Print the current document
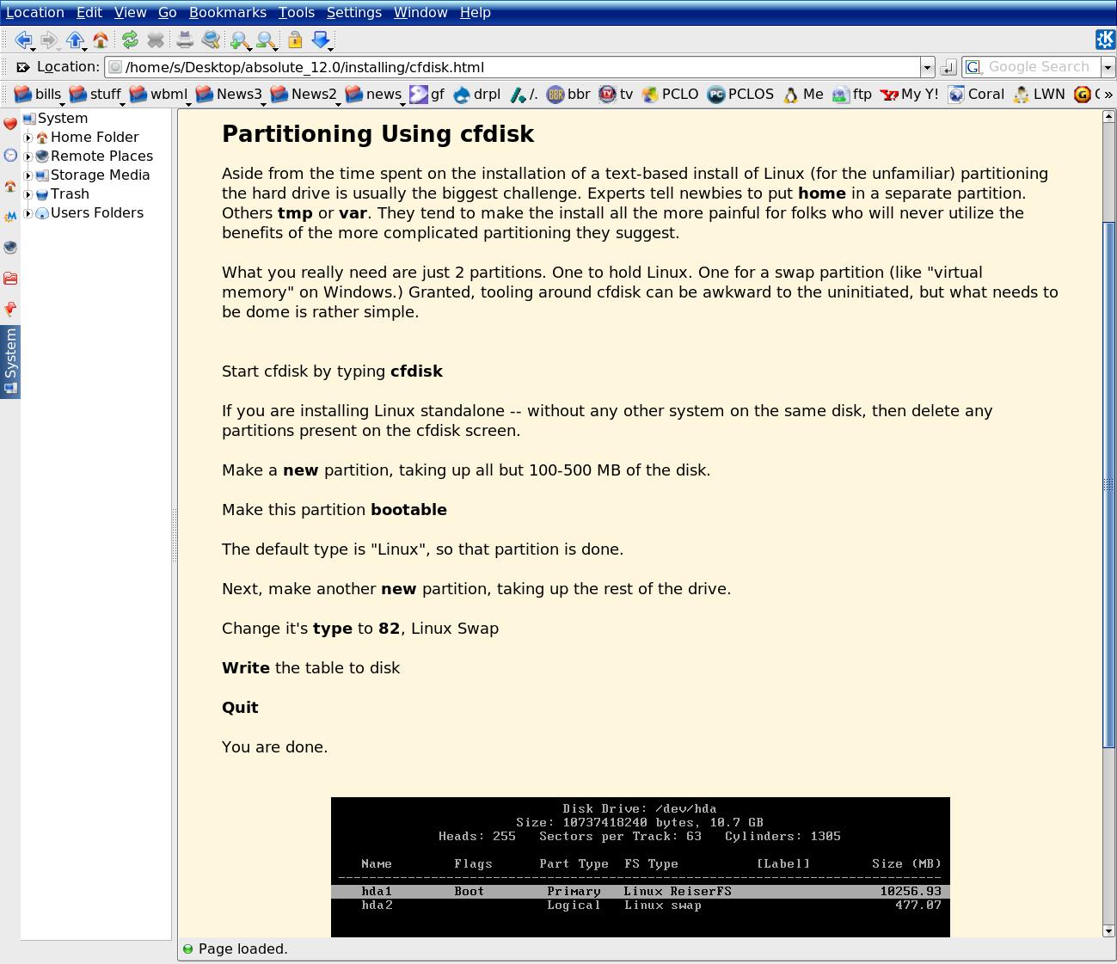The image size is (1117, 964). coord(185,40)
